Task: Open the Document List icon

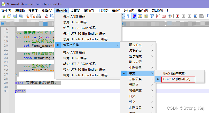Action: 152,16
